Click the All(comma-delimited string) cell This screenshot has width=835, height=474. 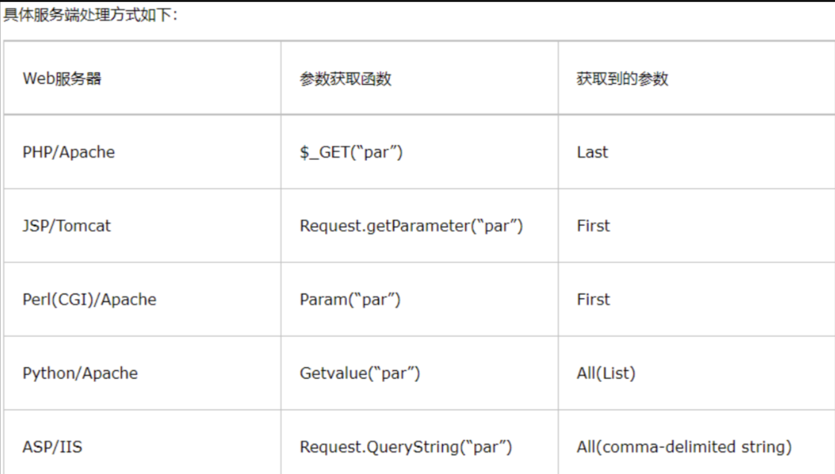(x=684, y=447)
